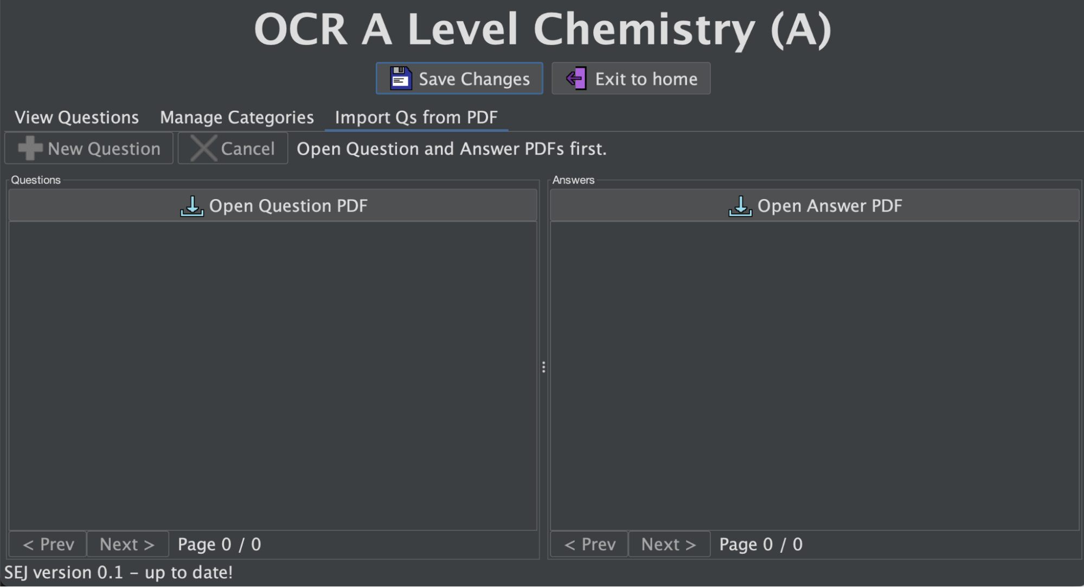The width and height of the screenshot is (1084, 587).
Task: Click the floppy disk Save Changes icon
Action: pos(401,79)
